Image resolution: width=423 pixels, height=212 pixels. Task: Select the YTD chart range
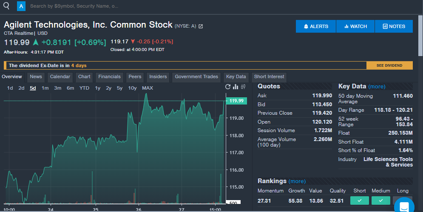(x=84, y=88)
